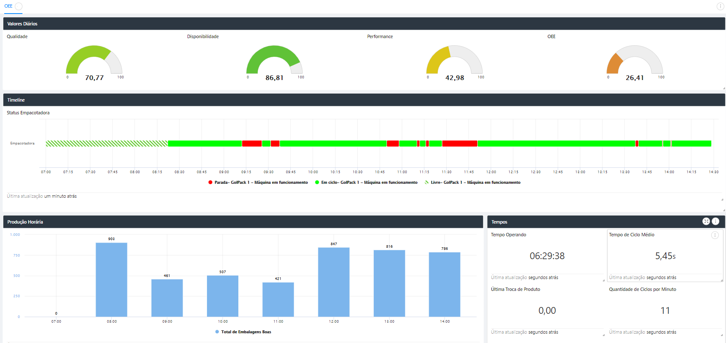Expand the Tempos panel to fullscreen
The height and width of the screenshot is (343, 726).
click(706, 221)
